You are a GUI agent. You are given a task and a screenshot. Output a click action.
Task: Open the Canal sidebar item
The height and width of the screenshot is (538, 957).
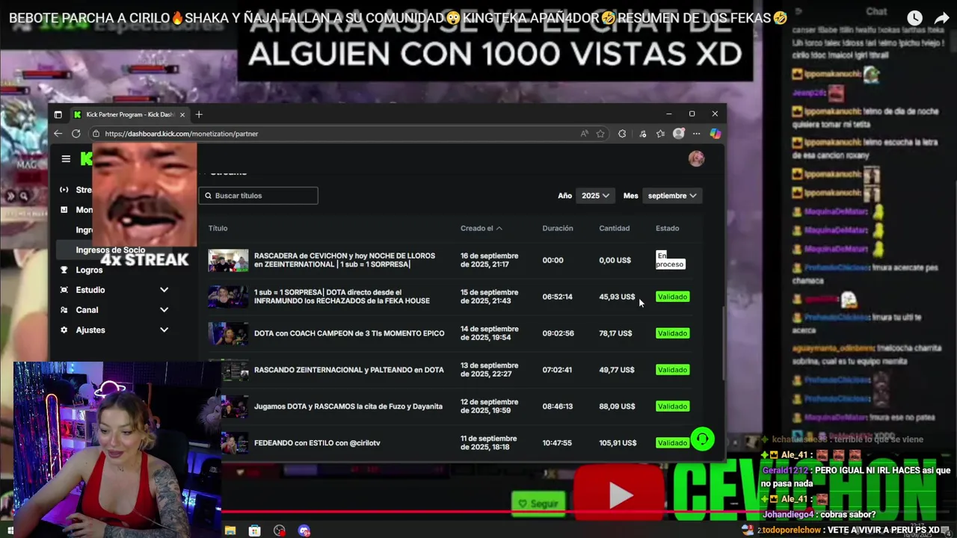click(x=87, y=309)
